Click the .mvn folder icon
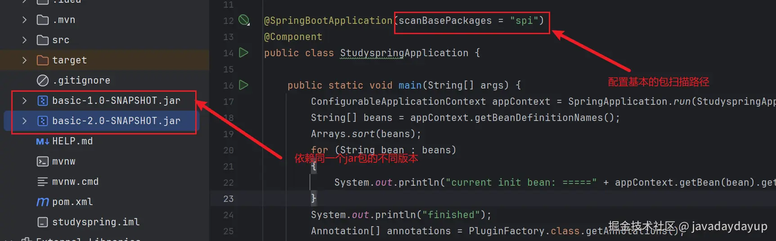The width and height of the screenshot is (776, 241). coord(43,20)
